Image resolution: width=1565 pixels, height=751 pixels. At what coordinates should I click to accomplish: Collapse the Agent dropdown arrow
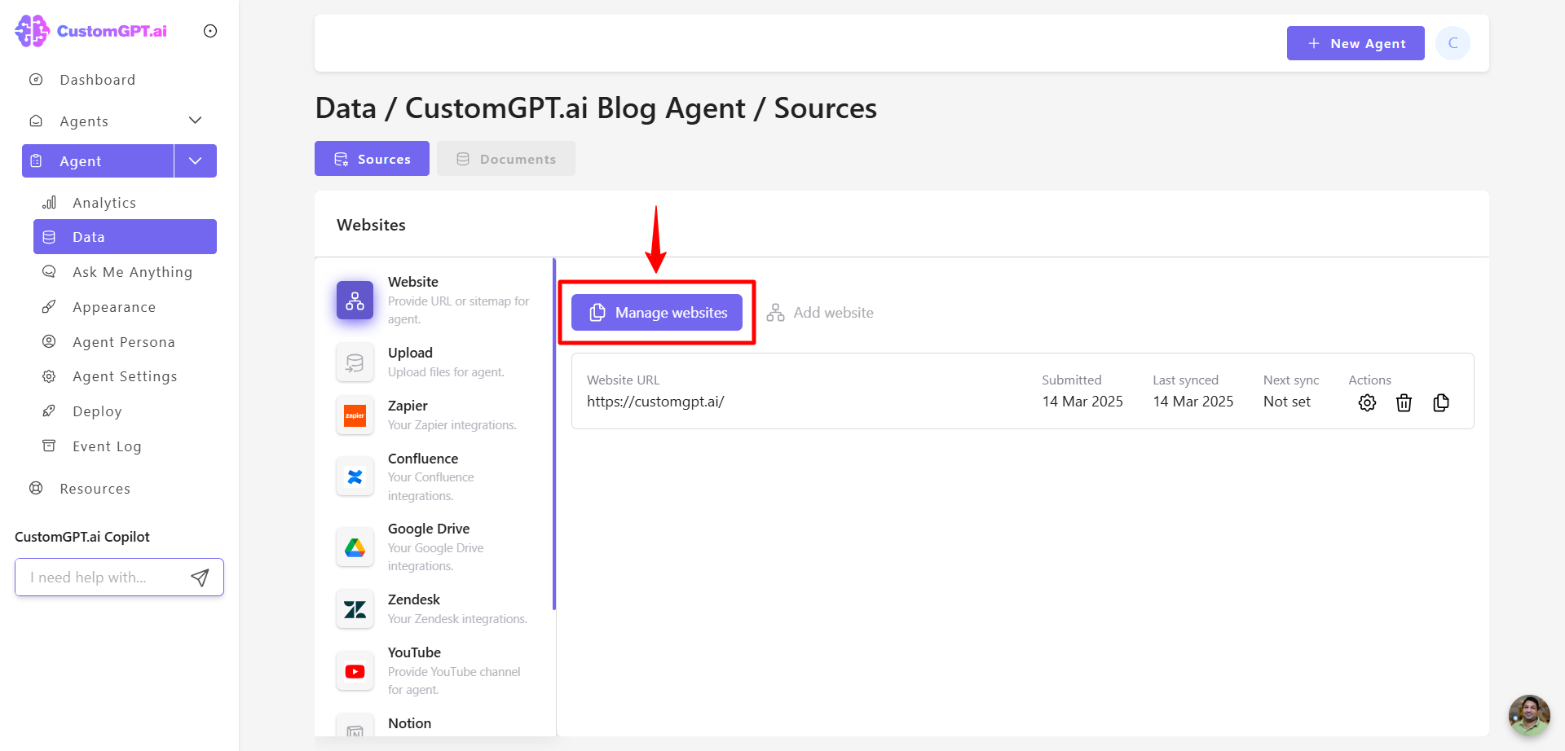point(196,161)
